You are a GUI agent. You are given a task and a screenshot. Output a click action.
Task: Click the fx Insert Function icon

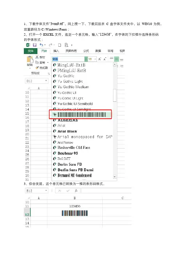point(76,191)
